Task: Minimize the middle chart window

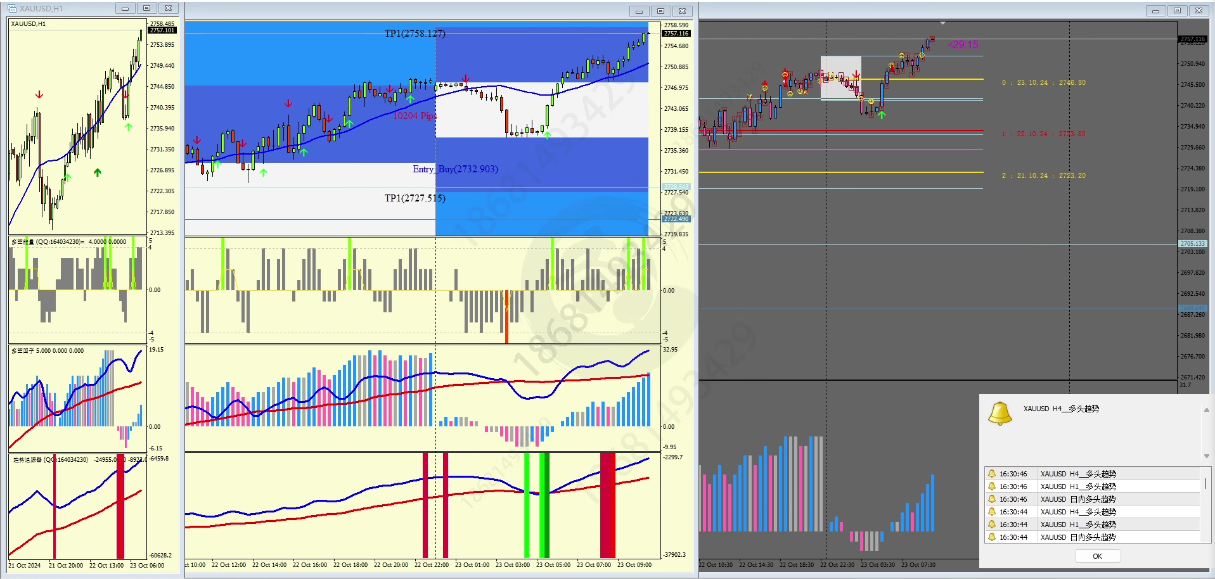Action: click(x=639, y=11)
